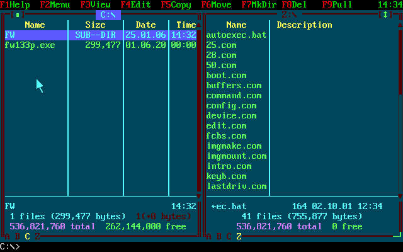Open F2 Menu from the top bar
The image size is (403, 252).
pos(55,4)
